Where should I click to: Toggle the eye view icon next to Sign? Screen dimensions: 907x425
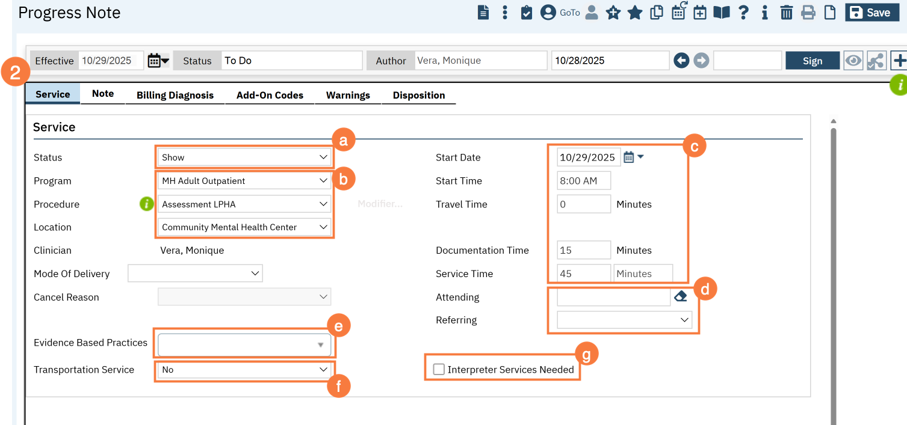click(x=853, y=61)
